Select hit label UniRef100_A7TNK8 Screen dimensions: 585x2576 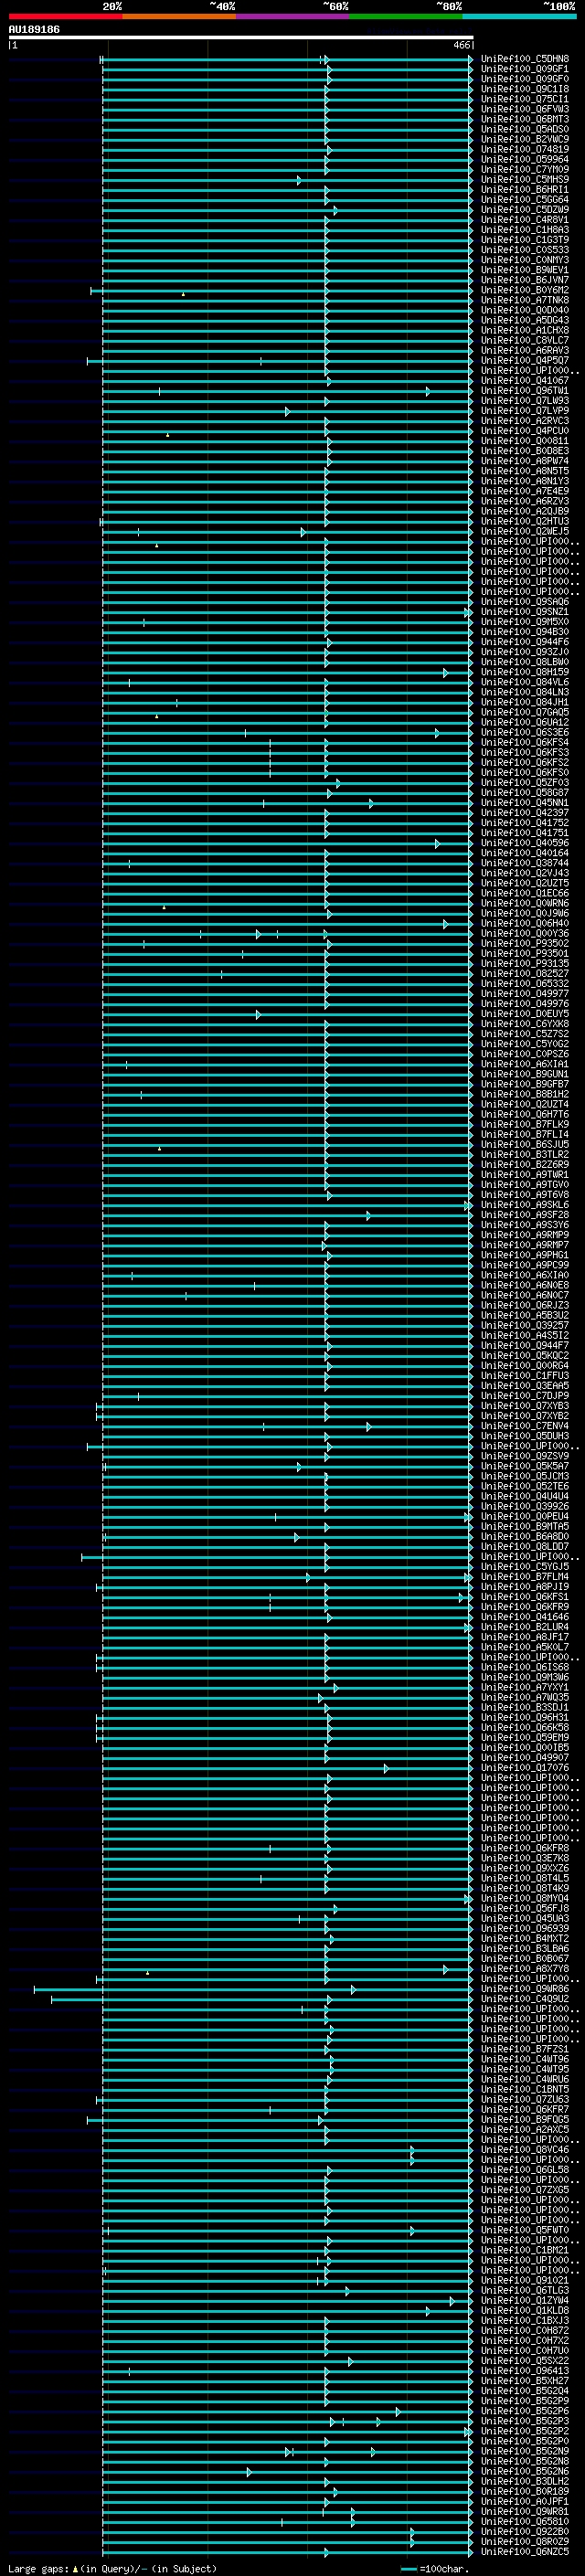point(525,300)
